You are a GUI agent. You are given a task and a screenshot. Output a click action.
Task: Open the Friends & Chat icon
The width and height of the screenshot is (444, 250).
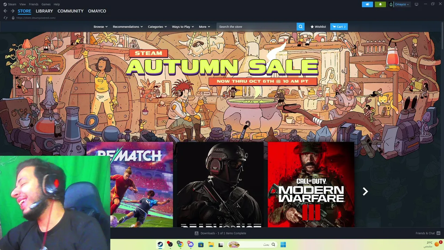[438, 233]
